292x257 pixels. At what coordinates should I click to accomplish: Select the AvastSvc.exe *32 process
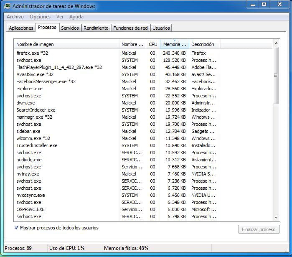coord(117,74)
